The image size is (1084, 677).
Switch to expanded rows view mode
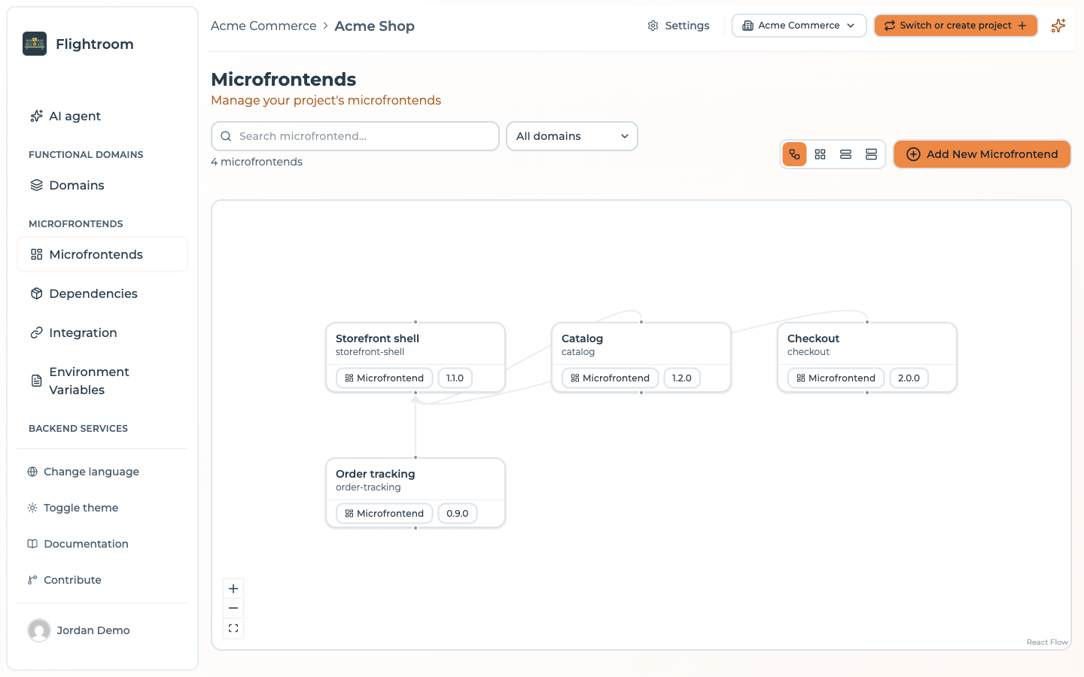[x=872, y=154]
